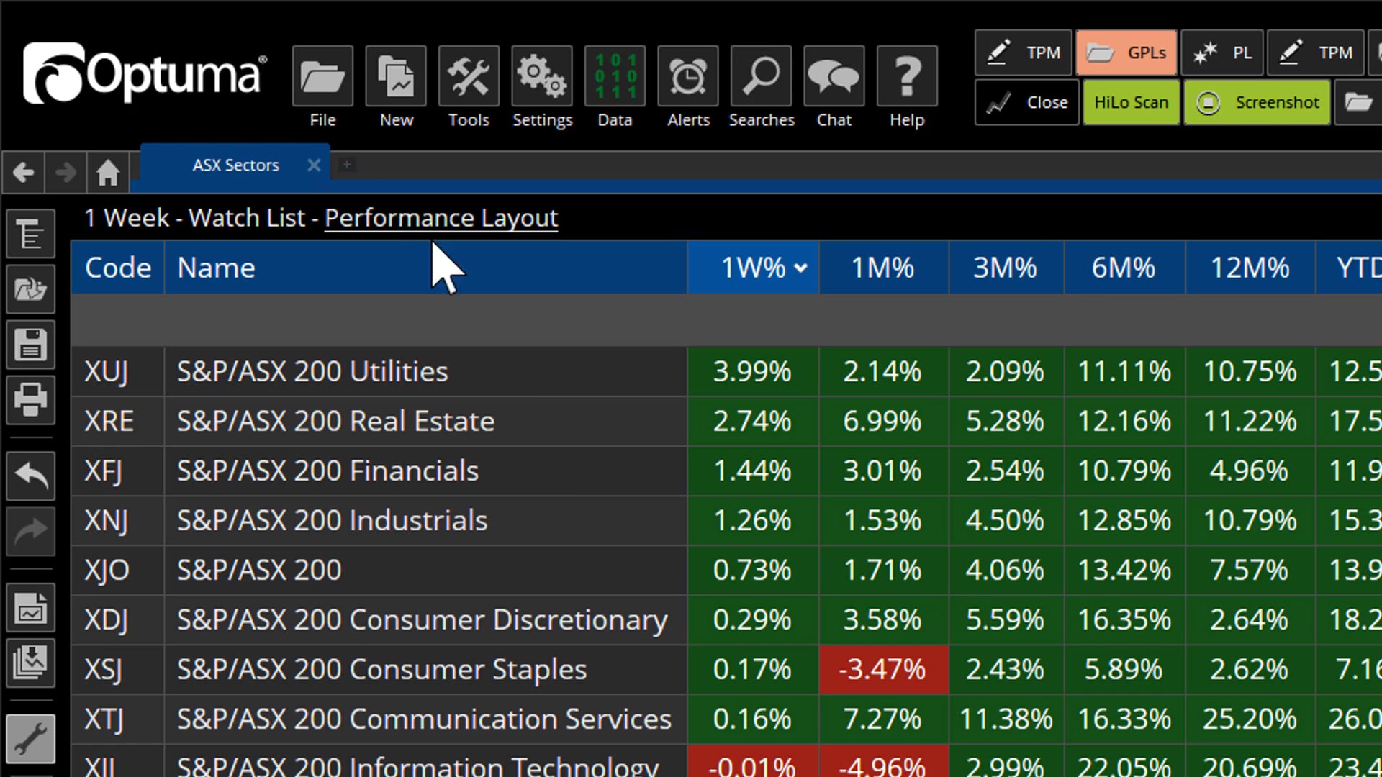Click the Close chart button
Screen dimensions: 1382x777
[x=1027, y=102]
